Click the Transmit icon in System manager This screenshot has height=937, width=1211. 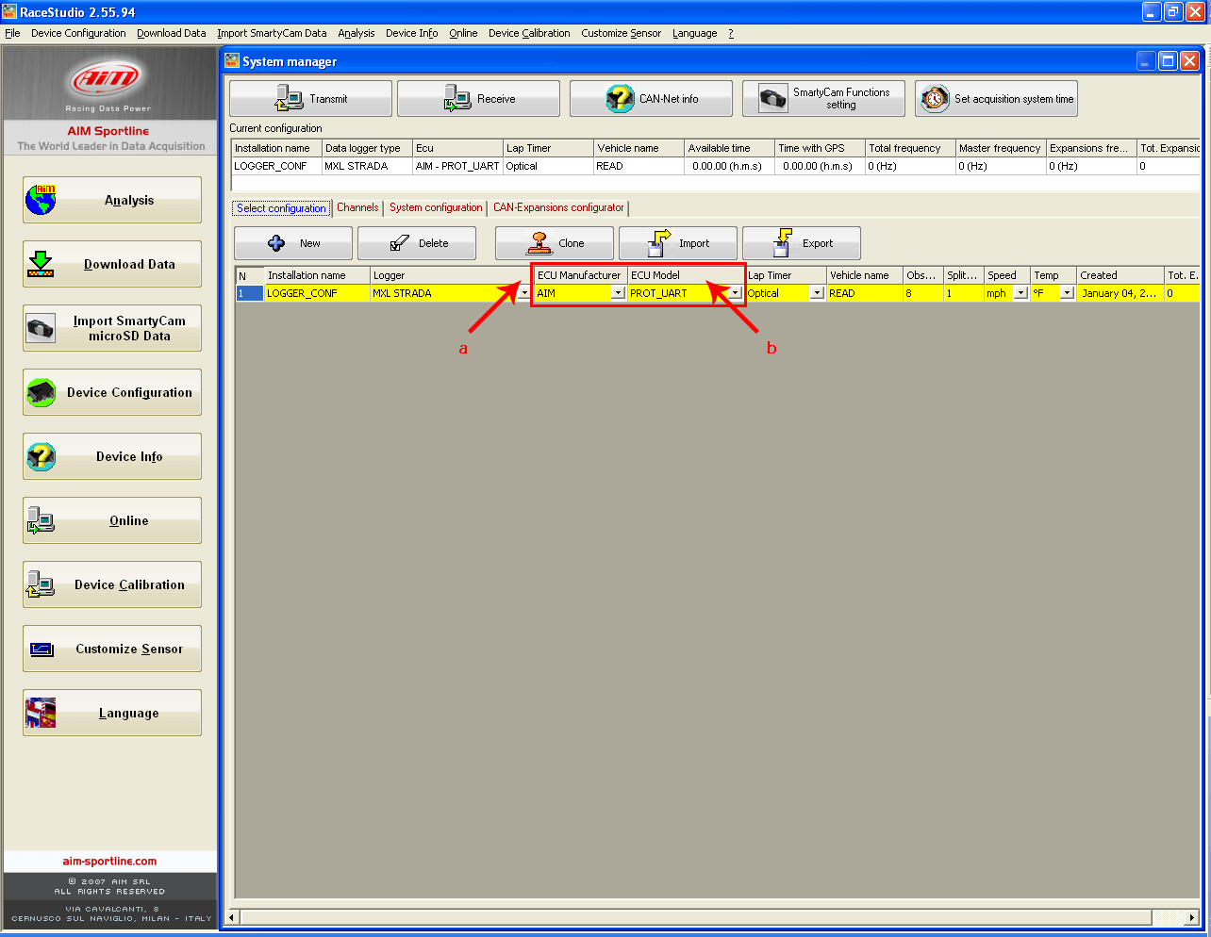pos(288,98)
